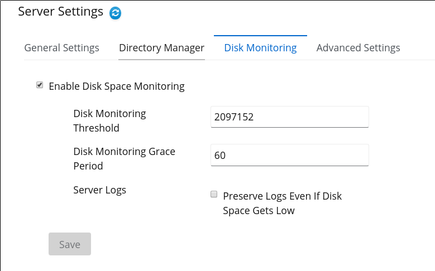Click the 'Enable Disk Space Monitoring' label text

(117, 86)
